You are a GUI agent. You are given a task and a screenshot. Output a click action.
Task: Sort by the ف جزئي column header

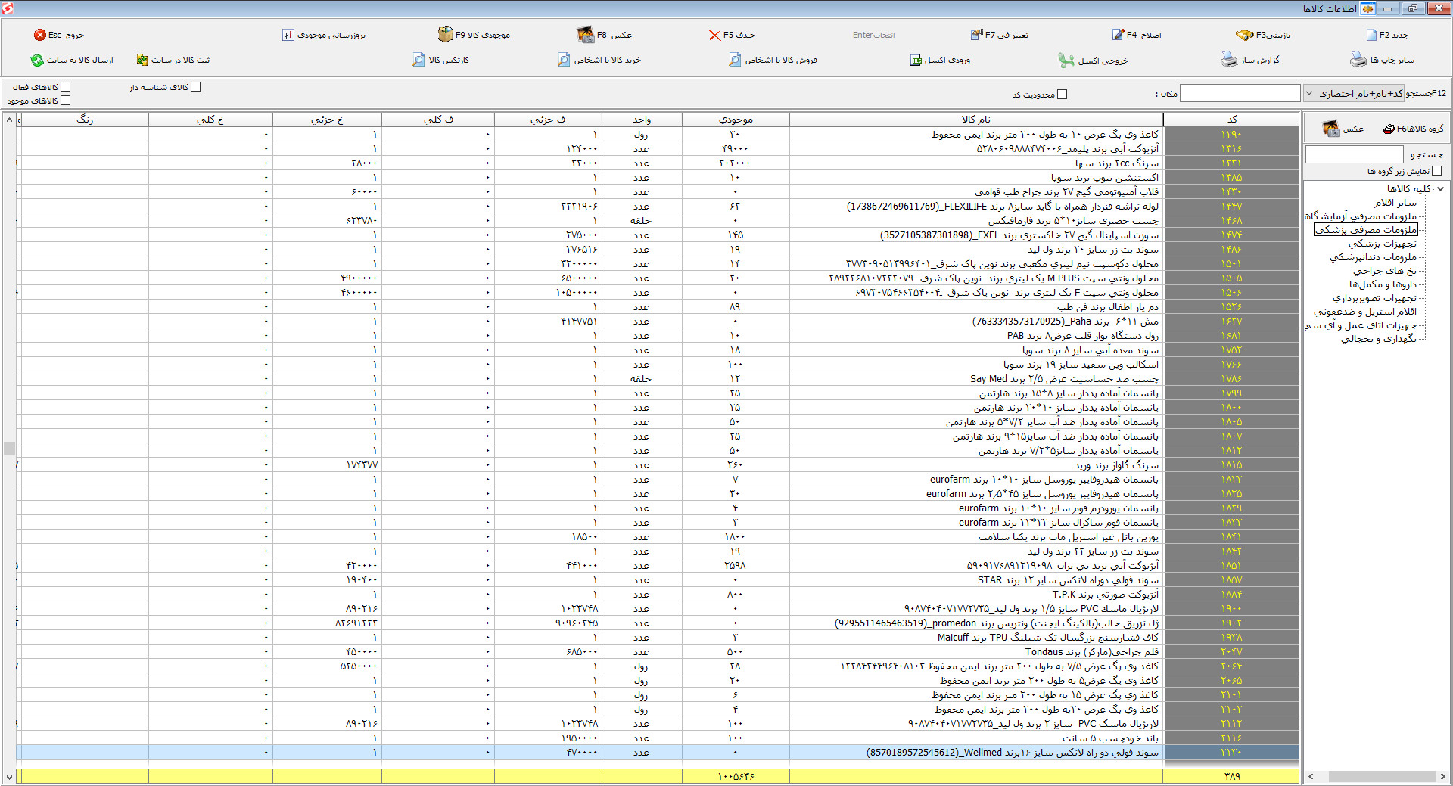(x=548, y=120)
